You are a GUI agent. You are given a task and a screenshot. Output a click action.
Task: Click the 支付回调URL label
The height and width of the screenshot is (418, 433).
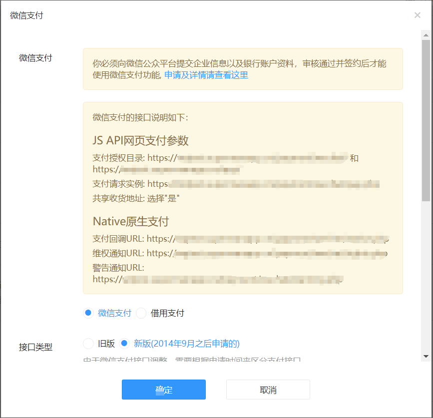tap(118, 239)
